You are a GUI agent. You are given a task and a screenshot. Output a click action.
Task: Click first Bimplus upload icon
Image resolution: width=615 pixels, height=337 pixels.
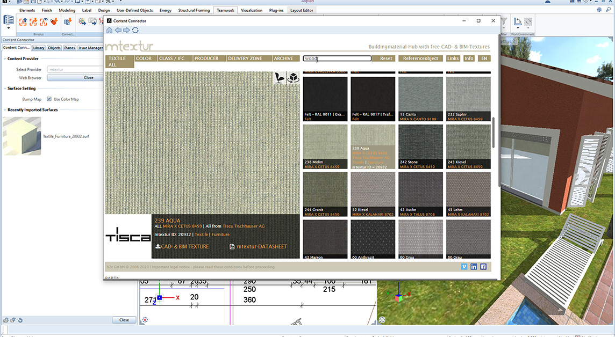(23, 22)
